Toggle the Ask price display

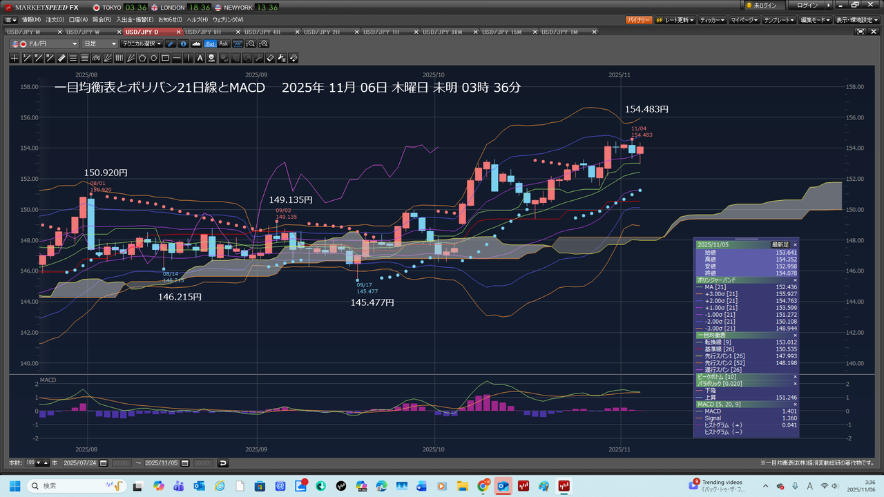[x=223, y=43]
